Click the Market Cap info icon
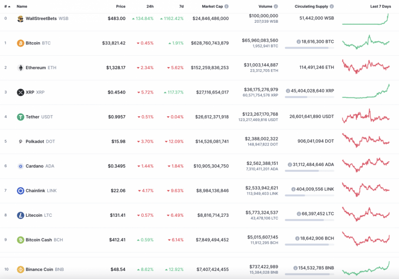The width and height of the screenshot is (399, 279). [227, 6]
